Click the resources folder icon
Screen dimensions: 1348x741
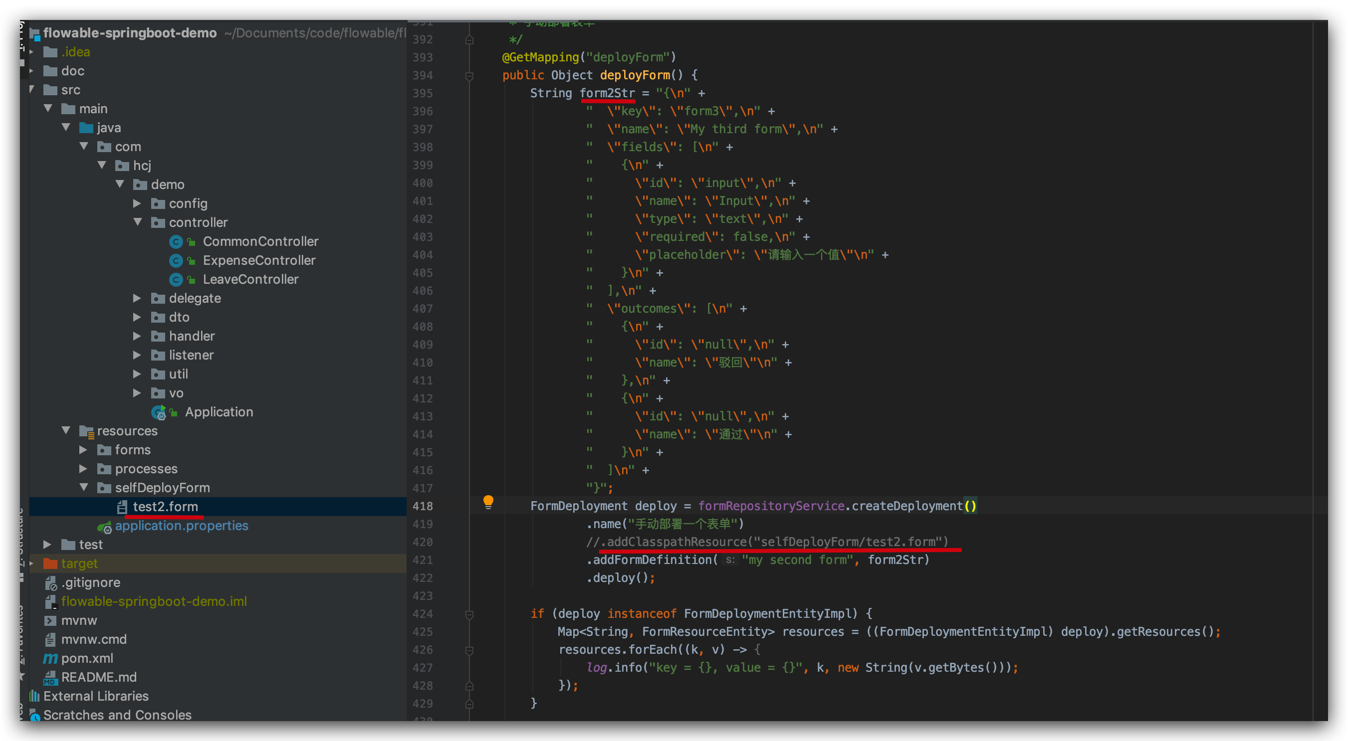[86, 431]
